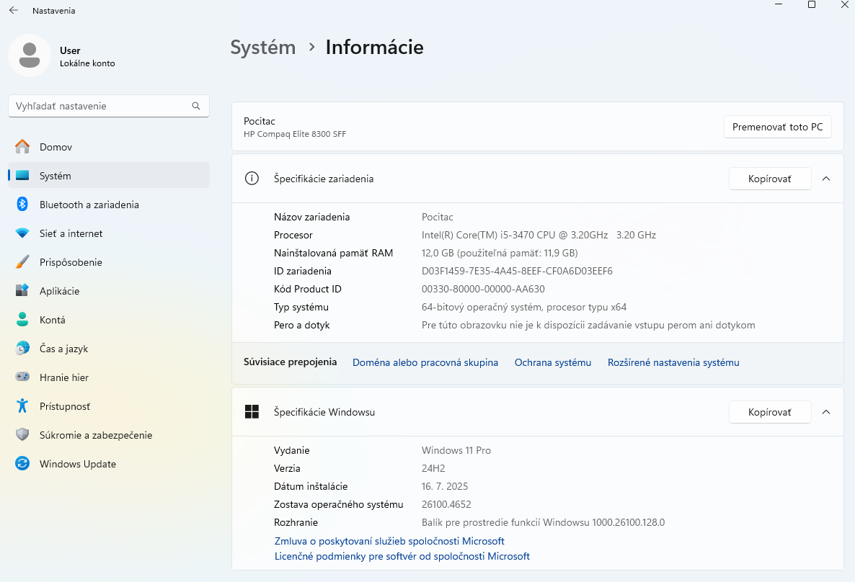Select the processor value Intel Core i5-3470

[x=539, y=235]
